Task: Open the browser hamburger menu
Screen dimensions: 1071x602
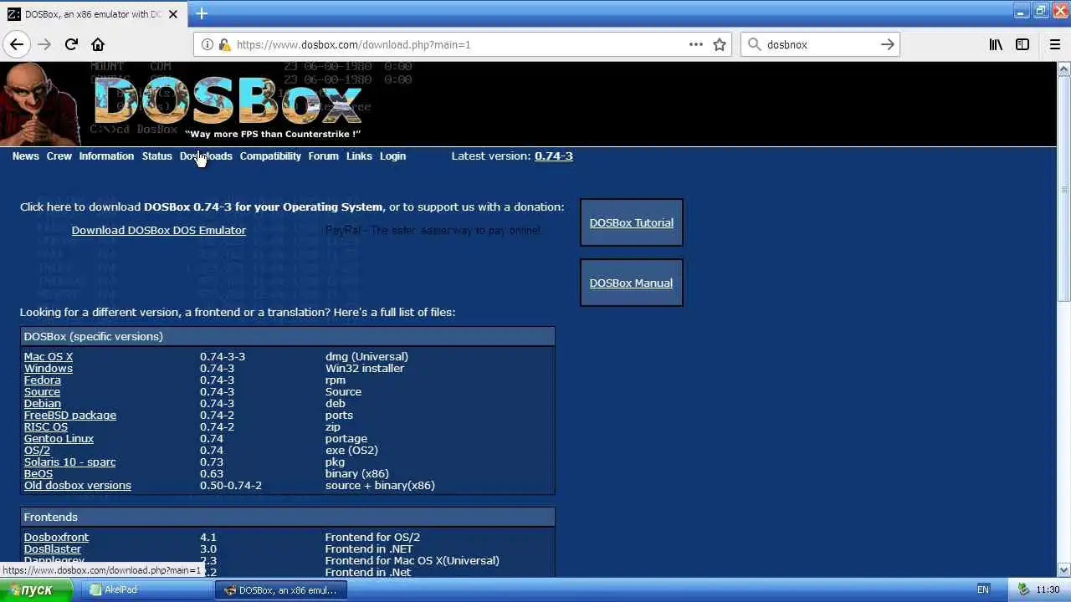Action: [1054, 44]
